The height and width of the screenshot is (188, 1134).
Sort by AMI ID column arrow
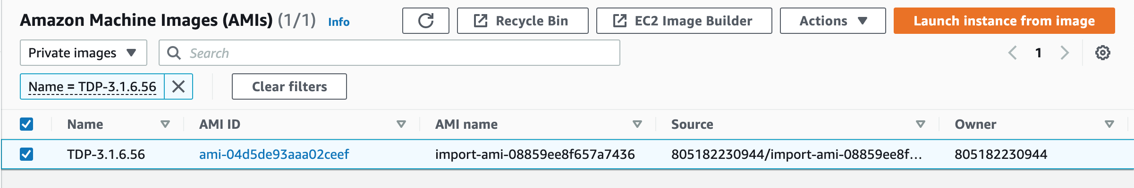click(401, 124)
